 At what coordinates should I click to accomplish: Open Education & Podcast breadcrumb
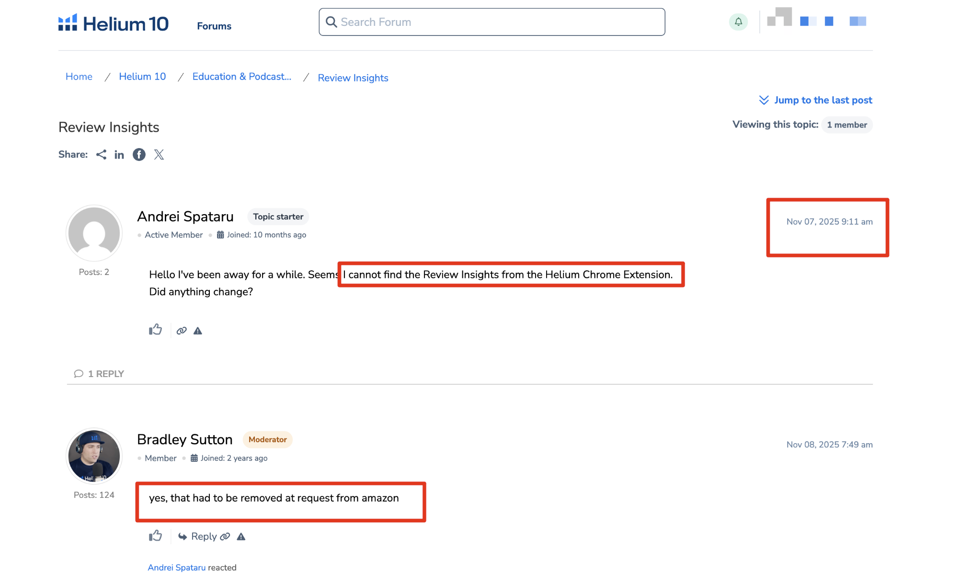pos(241,77)
